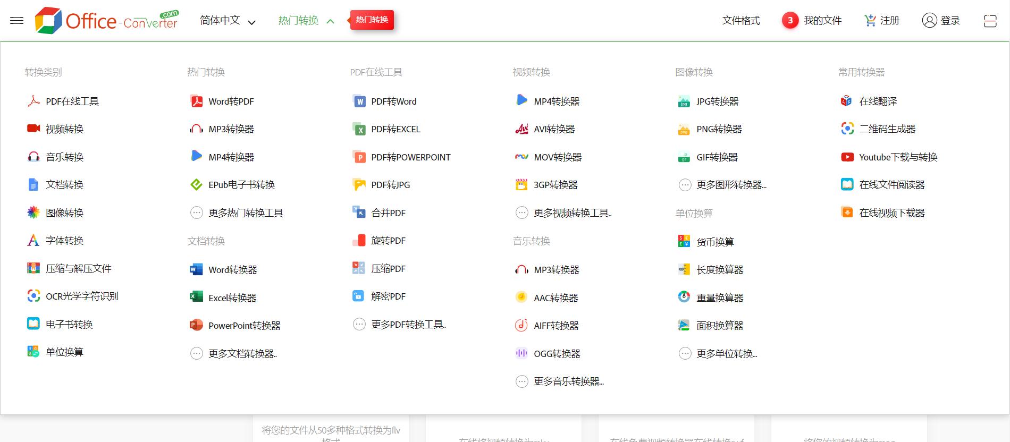Image resolution: width=1010 pixels, height=442 pixels.
Task: Click the Word转换器 icon
Action: pyautogui.click(x=196, y=269)
